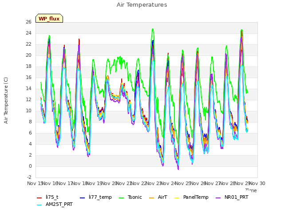
Task: Click the -2 y-axis tick label
Action: [28, 177]
